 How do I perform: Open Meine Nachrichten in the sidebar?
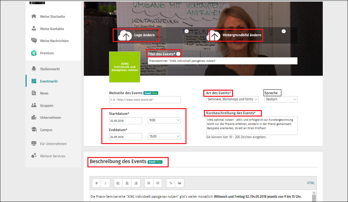point(54,40)
